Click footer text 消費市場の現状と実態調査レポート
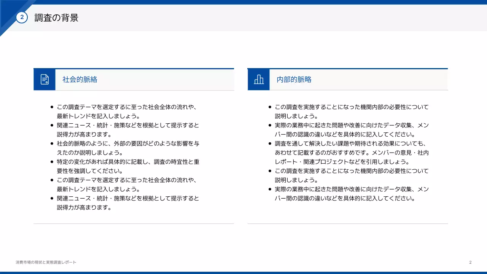Viewport: 487px width, 274px height. pyautogui.click(x=46, y=262)
